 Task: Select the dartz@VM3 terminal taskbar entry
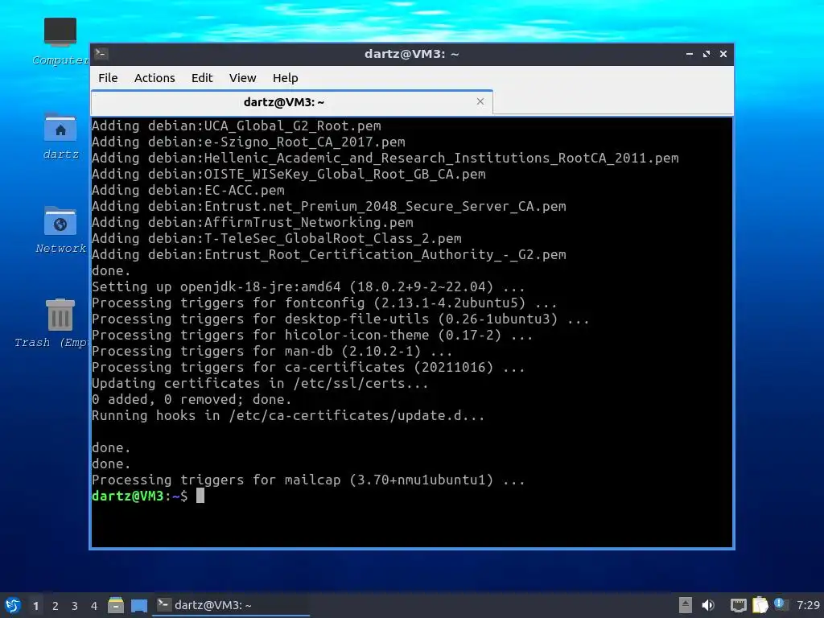point(231,605)
